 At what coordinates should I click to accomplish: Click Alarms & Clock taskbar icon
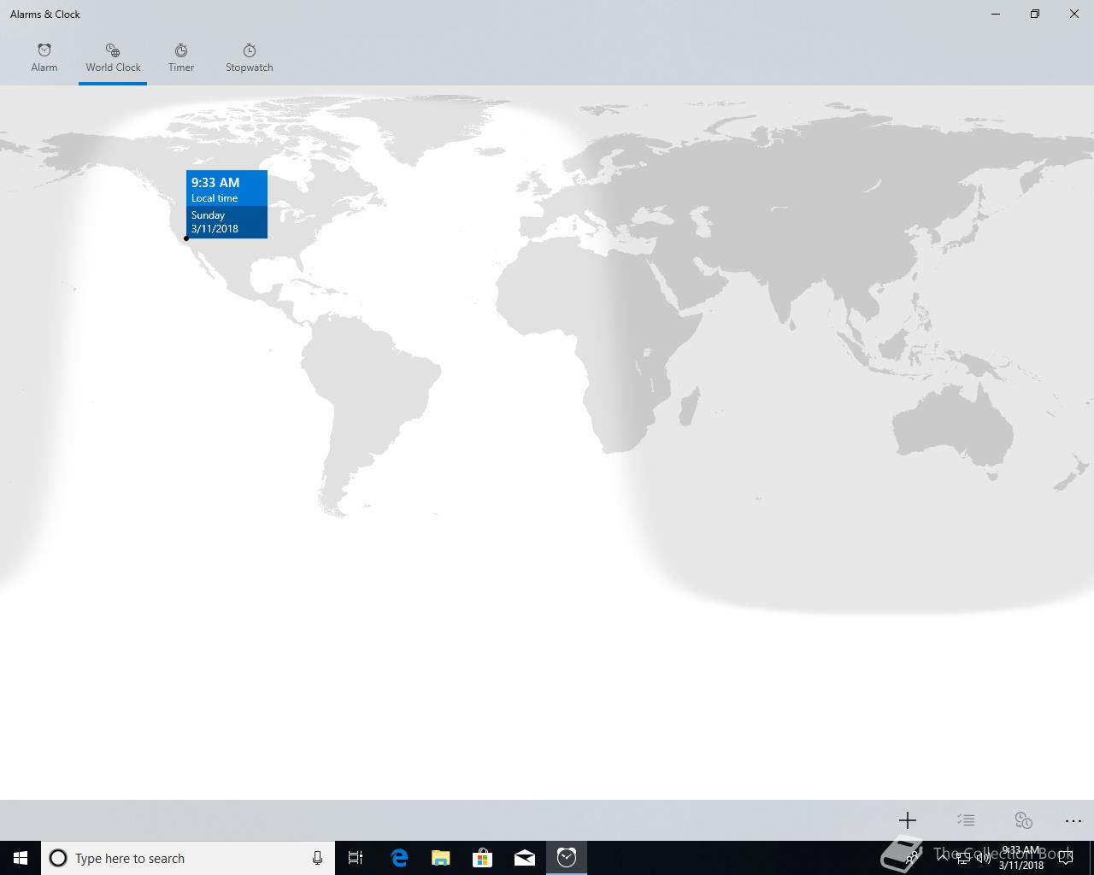(x=567, y=858)
